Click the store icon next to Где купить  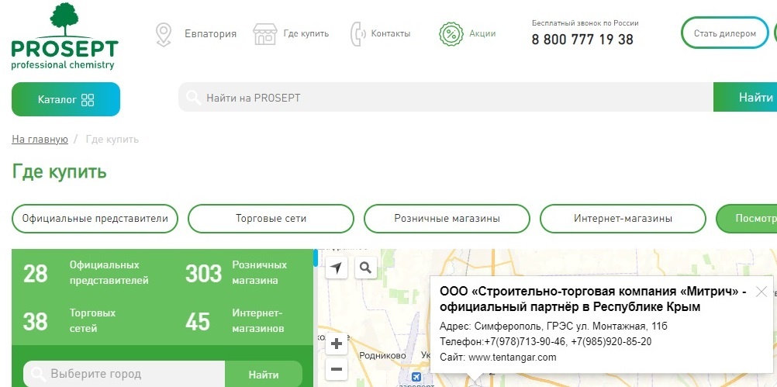265,34
